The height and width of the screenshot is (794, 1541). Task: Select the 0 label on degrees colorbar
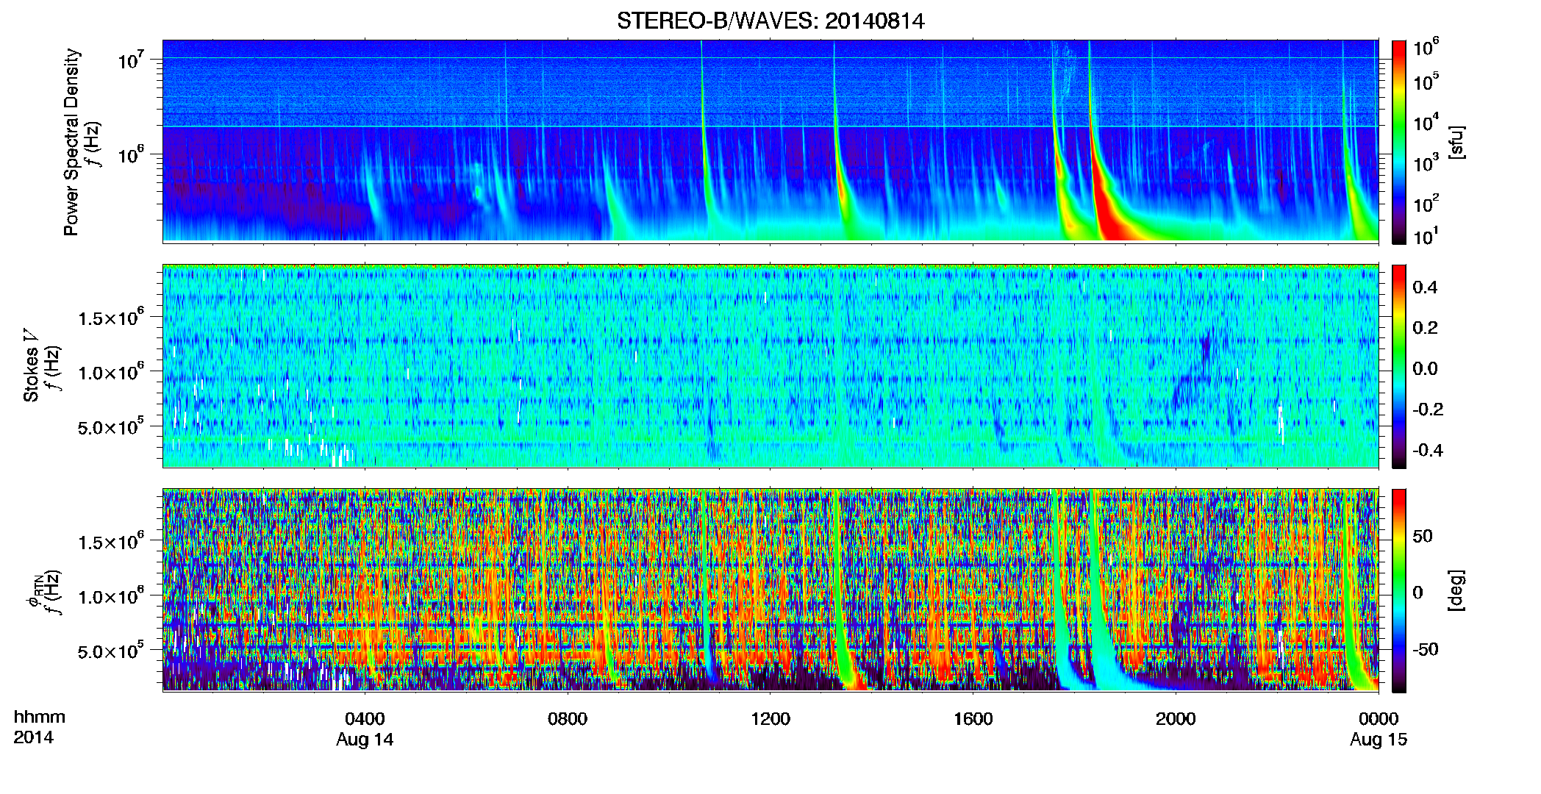pos(1418,593)
